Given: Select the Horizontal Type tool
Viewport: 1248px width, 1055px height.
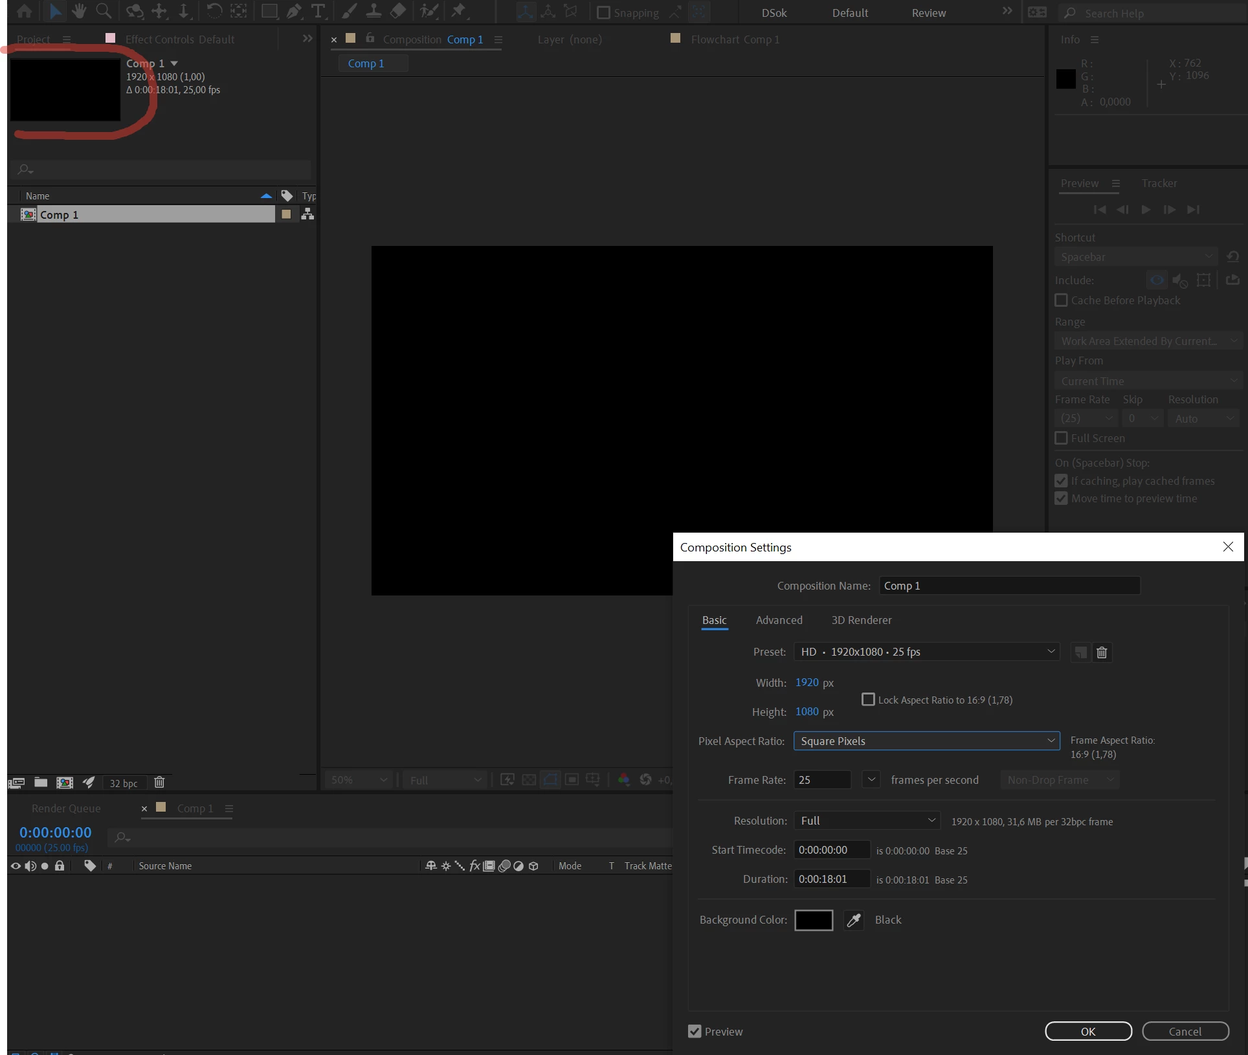Looking at the screenshot, I should pyautogui.click(x=318, y=11).
